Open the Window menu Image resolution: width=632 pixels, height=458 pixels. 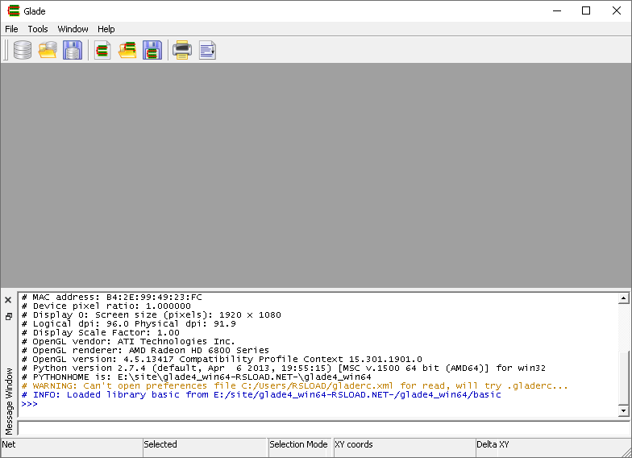coord(73,29)
